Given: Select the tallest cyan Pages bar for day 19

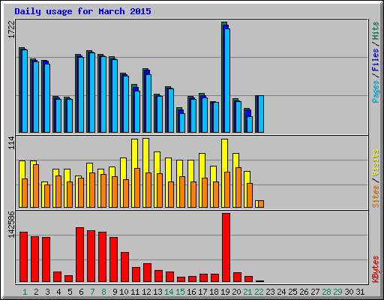Looking at the screenshot, I should [x=227, y=80].
